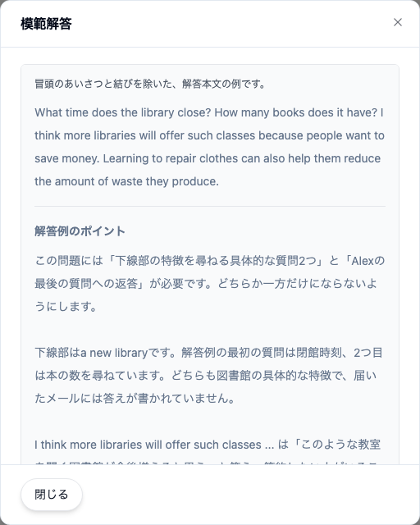Click the line starting は本の数を尋ねています

[206, 376]
